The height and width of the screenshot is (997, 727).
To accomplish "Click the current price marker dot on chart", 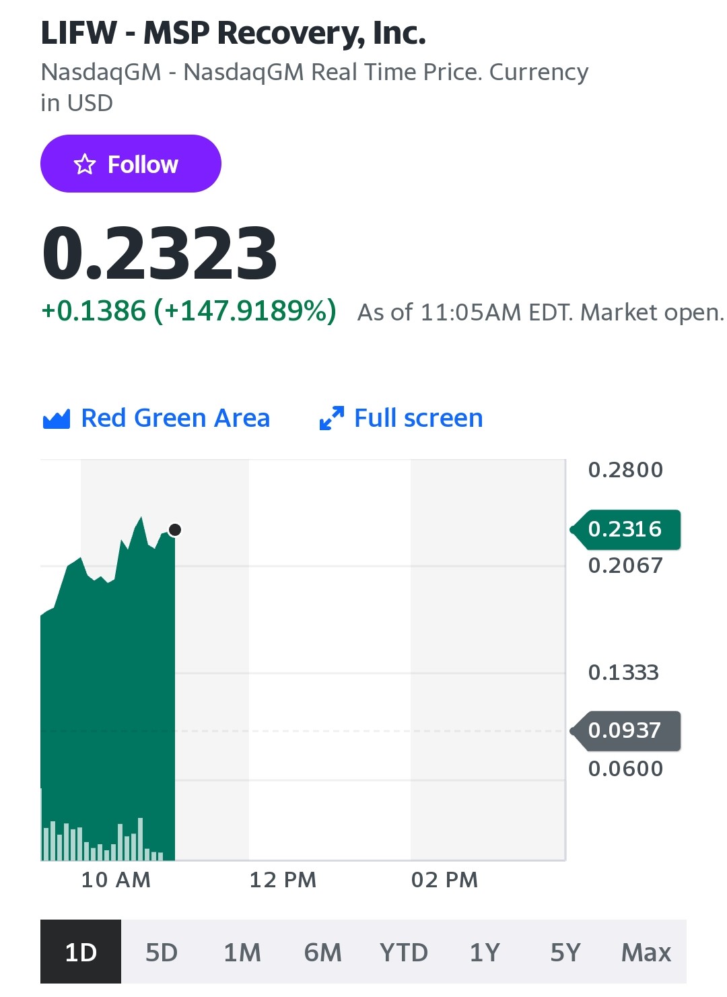I will pyautogui.click(x=175, y=530).
